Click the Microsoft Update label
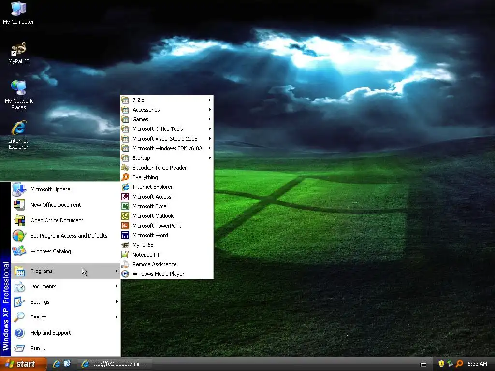Screen dimensions: 495x371 (50, 189)
